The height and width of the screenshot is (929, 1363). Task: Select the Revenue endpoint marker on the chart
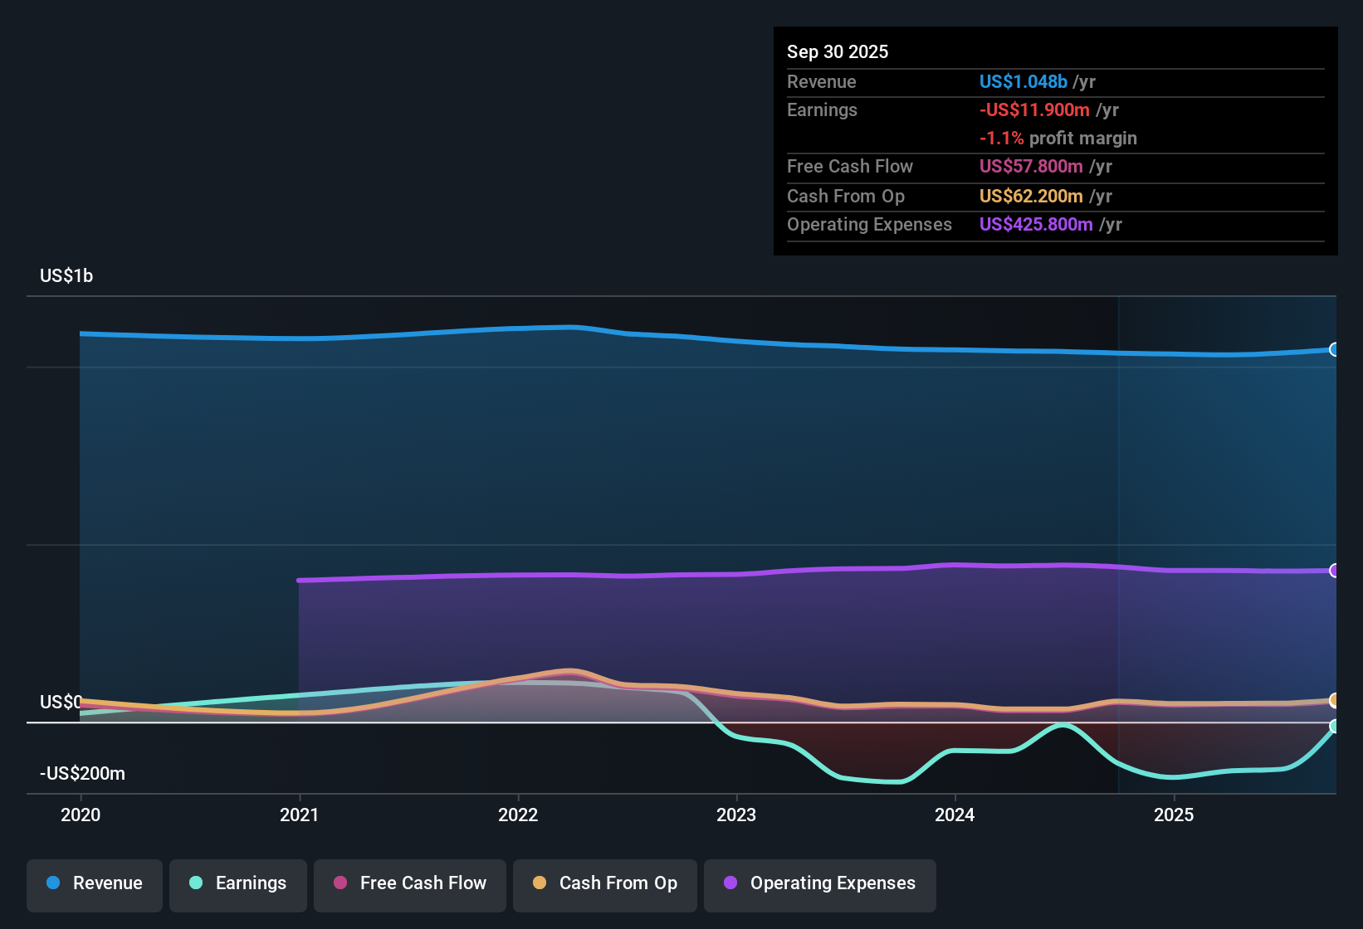point(1334,350)
